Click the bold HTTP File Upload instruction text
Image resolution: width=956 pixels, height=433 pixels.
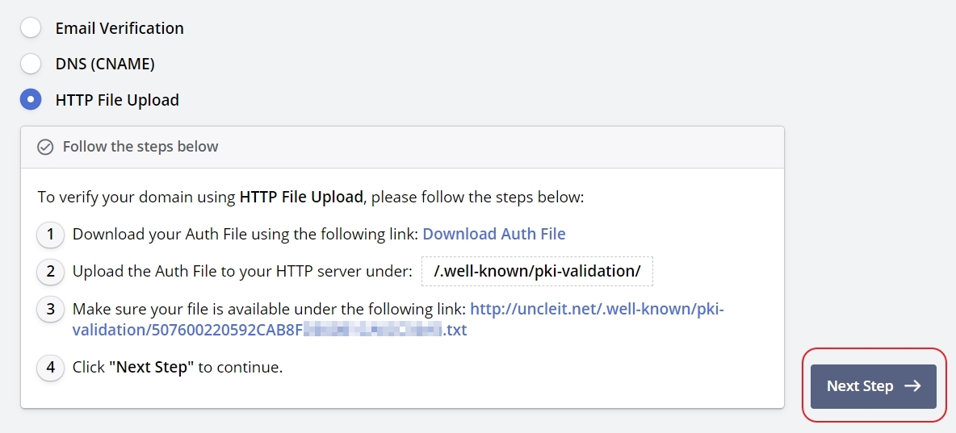(302, 197)
